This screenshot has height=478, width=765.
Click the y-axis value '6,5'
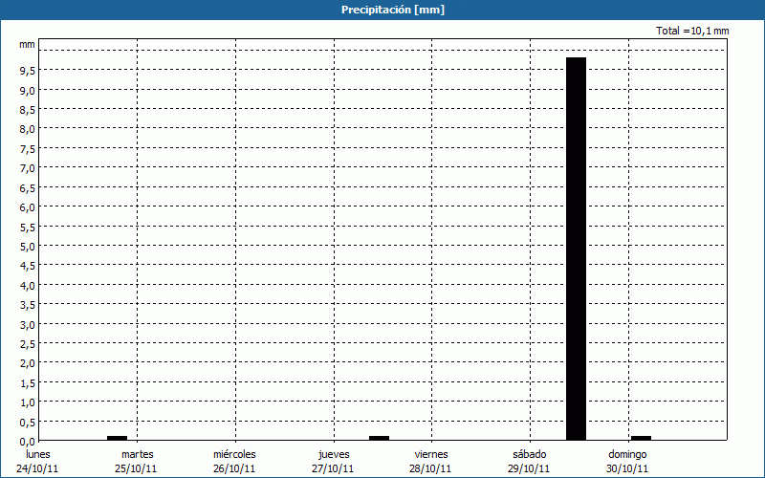[28, 187]
